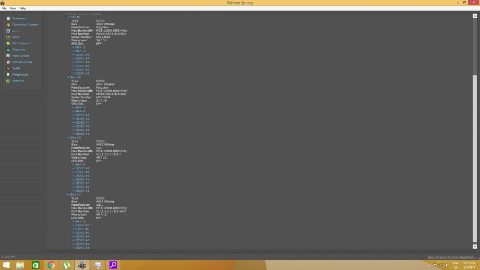Expand JEDEC #6 under Slot #1
Screen dimensions: 480x270
(x=73, y=55)
